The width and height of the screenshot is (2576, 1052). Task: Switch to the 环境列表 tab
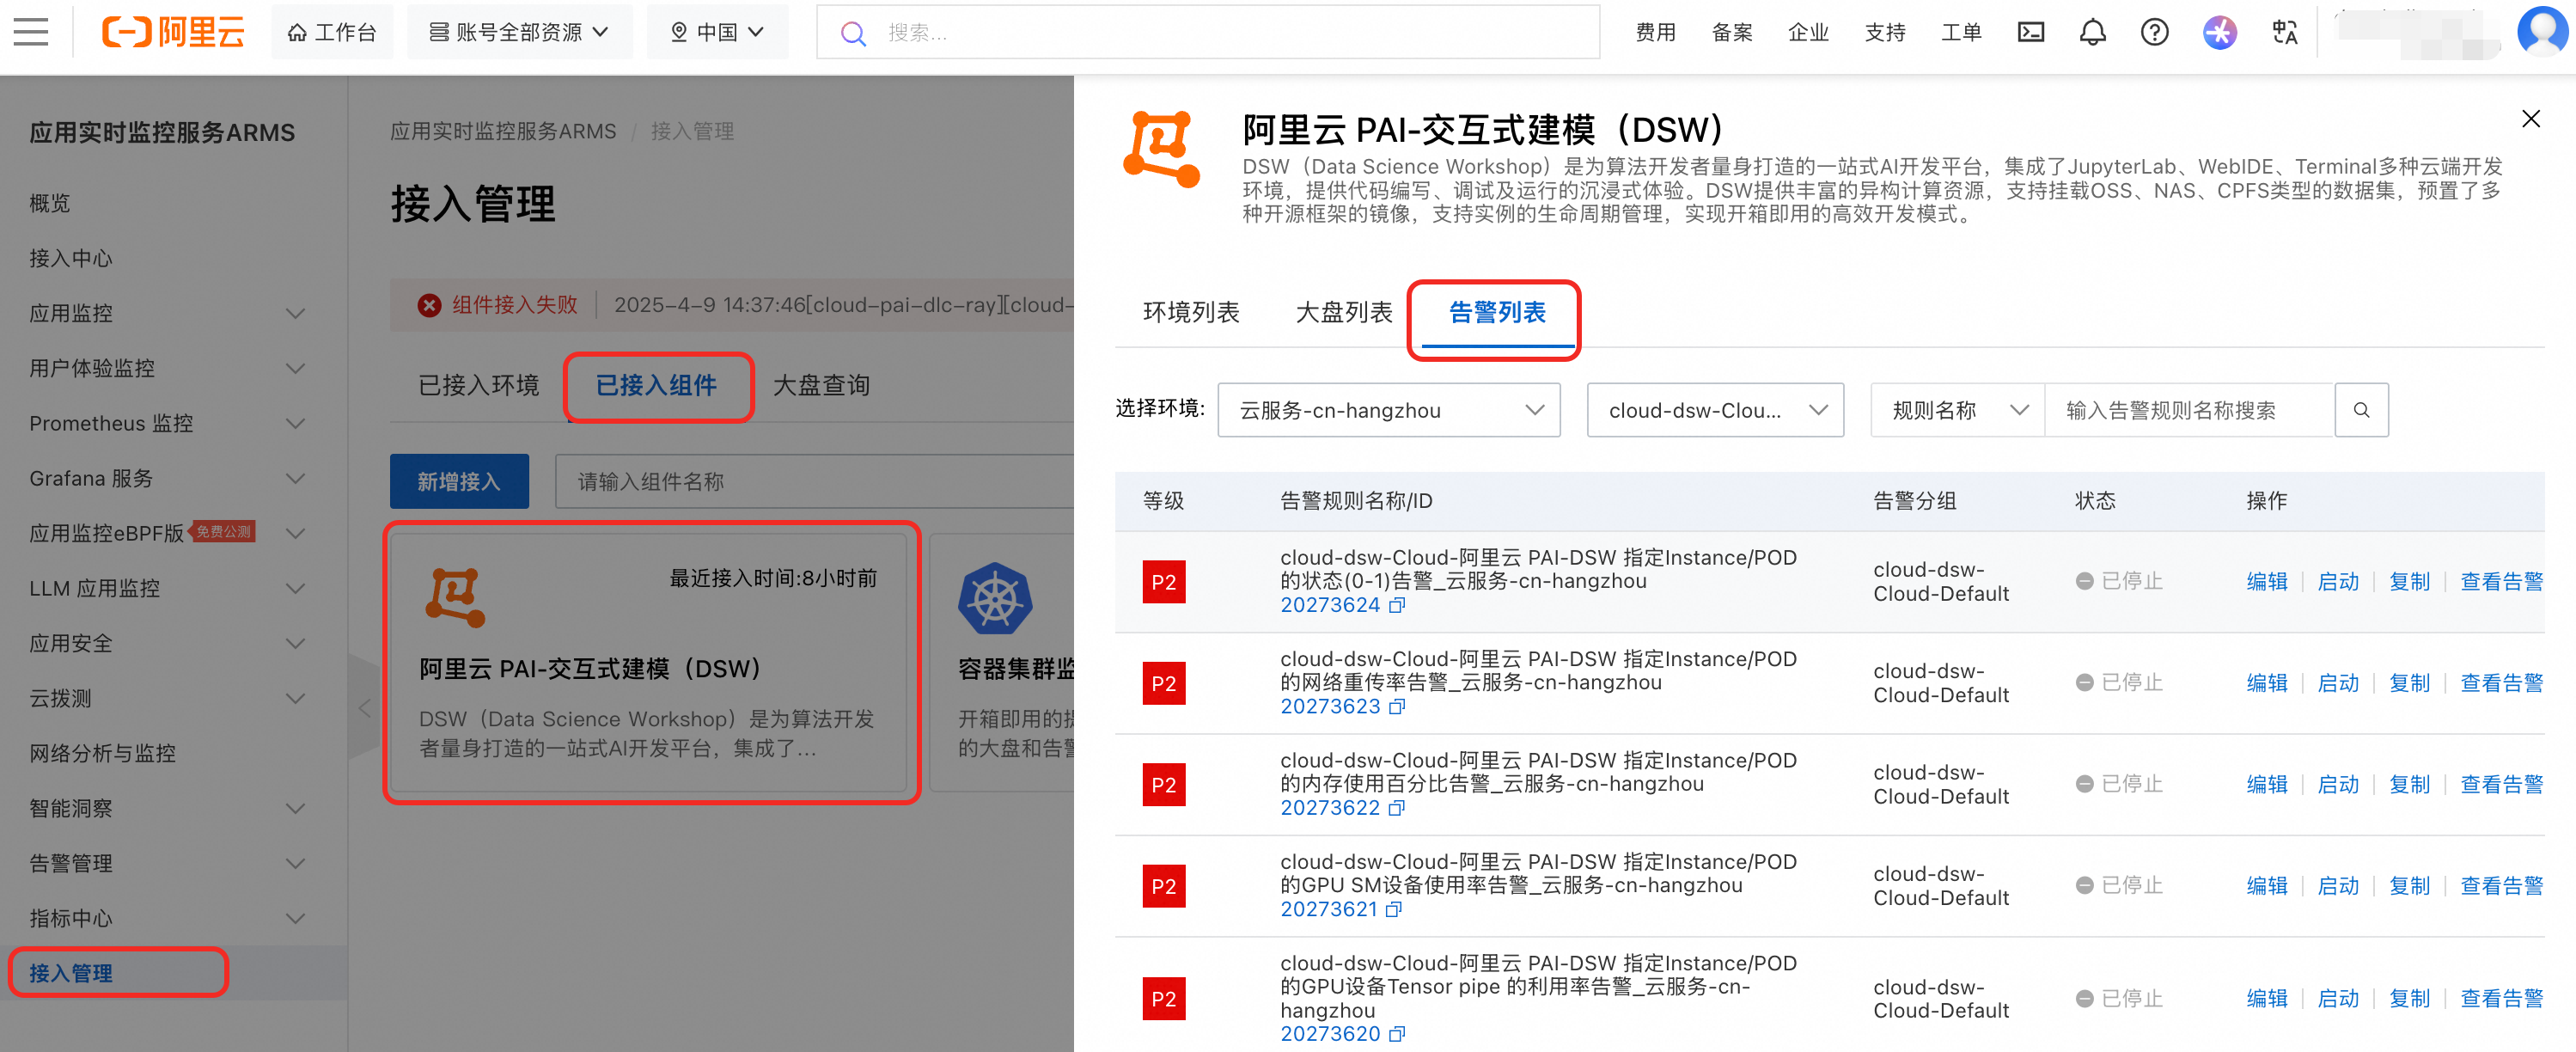pyautogui.click(x=1190, y=313)
